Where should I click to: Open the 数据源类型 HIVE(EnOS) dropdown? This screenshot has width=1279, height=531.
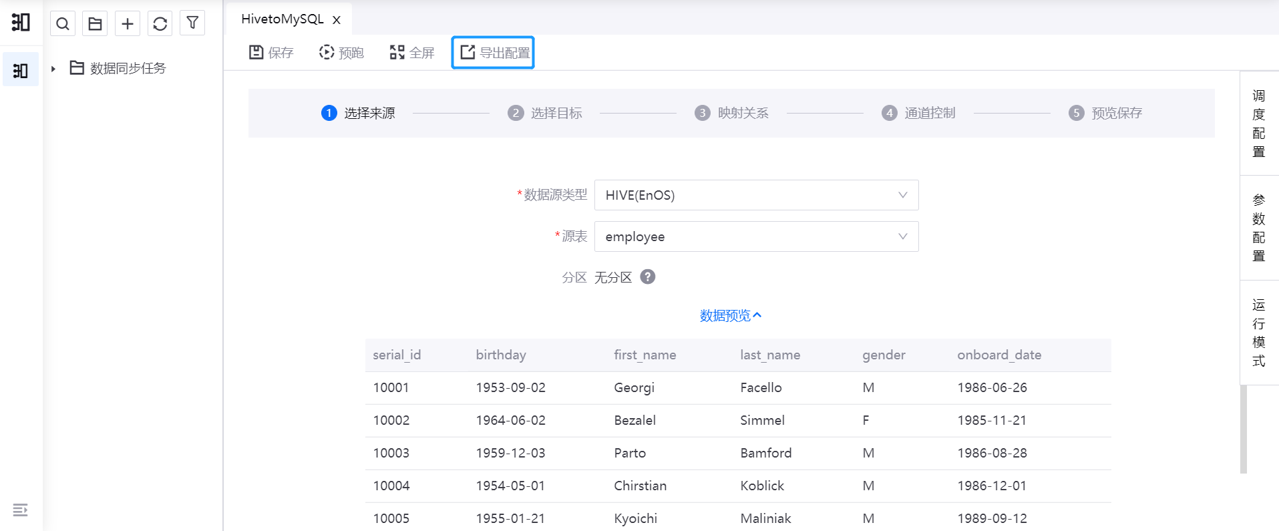coord(757,195)
